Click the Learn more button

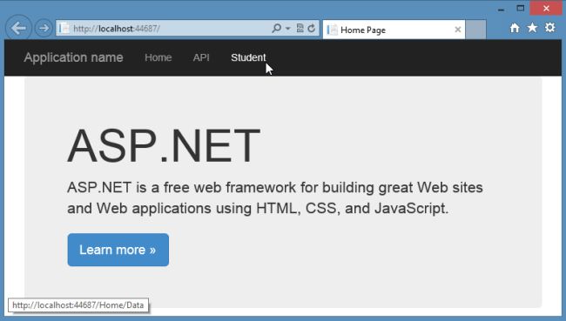coord(118,250)
